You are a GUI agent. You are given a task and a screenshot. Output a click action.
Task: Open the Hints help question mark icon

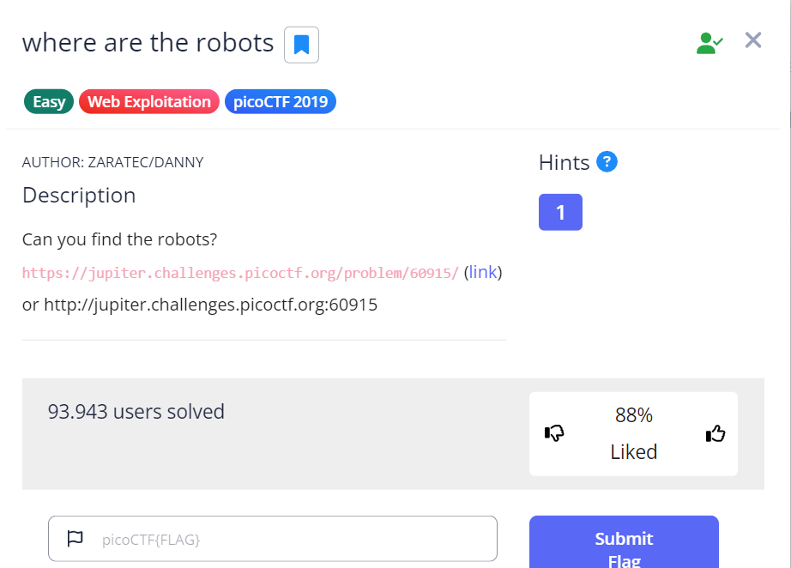pos(607,161)
